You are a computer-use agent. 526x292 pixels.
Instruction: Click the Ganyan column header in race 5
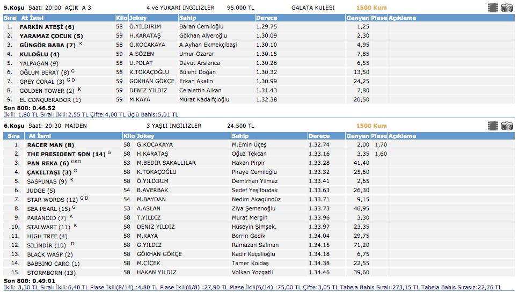[358, 18]
